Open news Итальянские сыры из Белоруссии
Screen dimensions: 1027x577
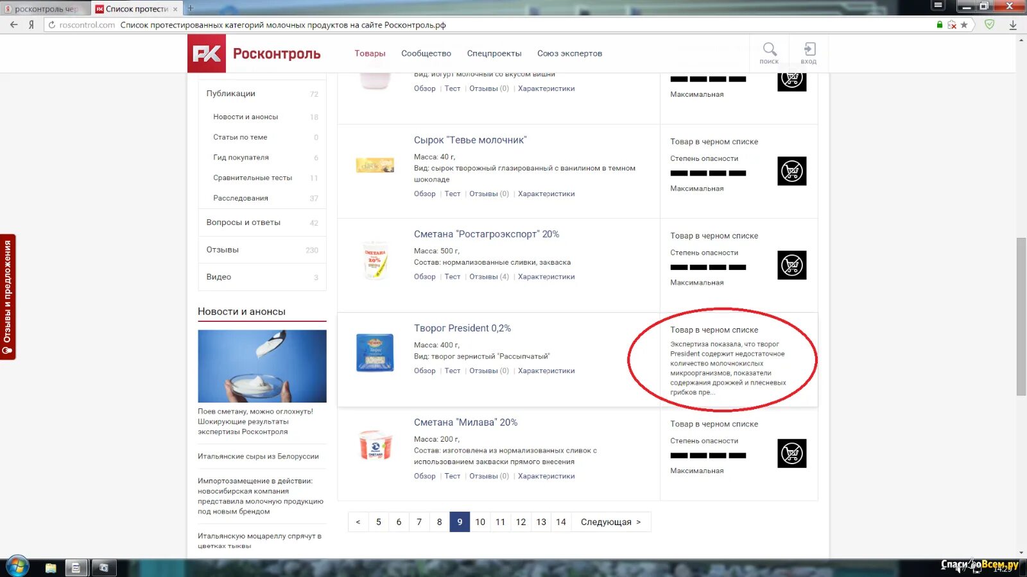[258, 456]
